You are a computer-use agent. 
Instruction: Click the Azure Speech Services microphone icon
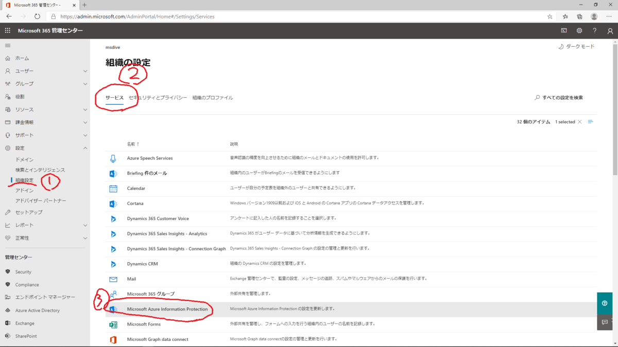pyautogui.click(x=113, y=158)
